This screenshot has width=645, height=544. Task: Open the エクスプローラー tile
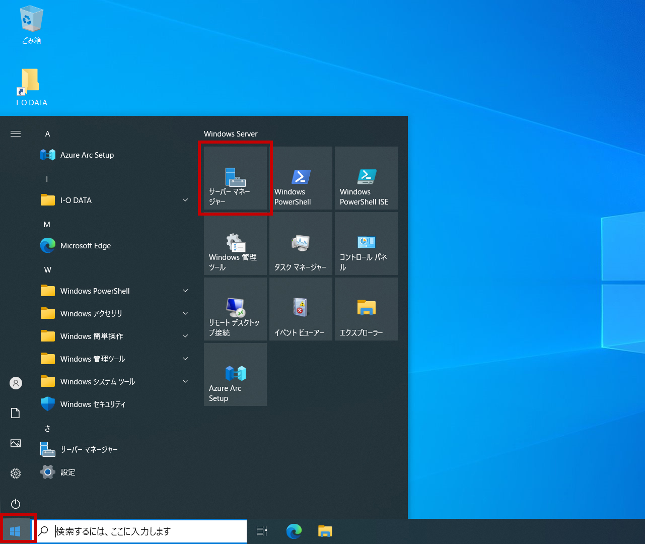tap(366, 309)
